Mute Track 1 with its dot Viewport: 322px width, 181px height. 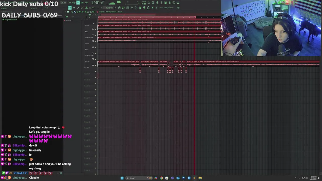(x=95, y=23)
